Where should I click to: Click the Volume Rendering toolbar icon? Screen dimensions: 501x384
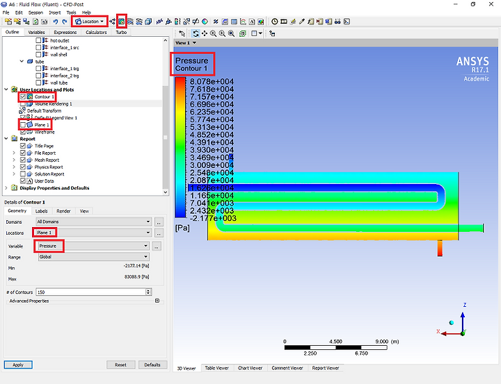point(148,22)
